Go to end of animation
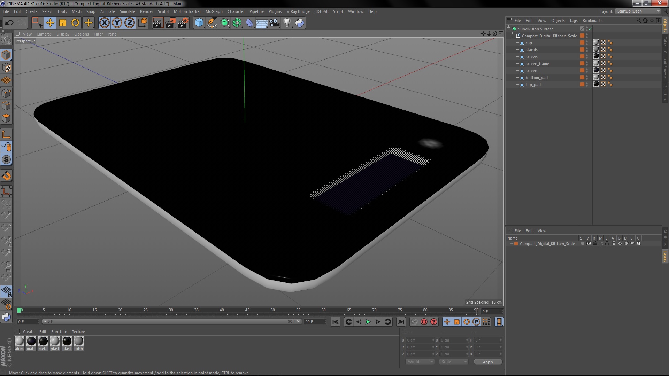669x376 pixels. coord(401,322)
